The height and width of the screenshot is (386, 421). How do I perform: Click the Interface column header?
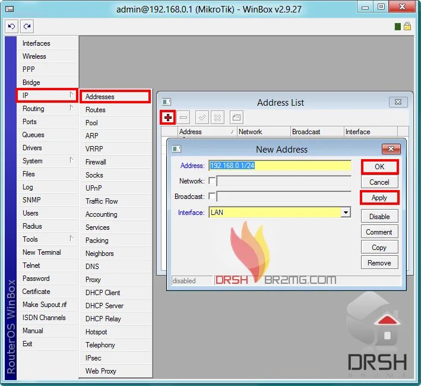tap(371, 132)
